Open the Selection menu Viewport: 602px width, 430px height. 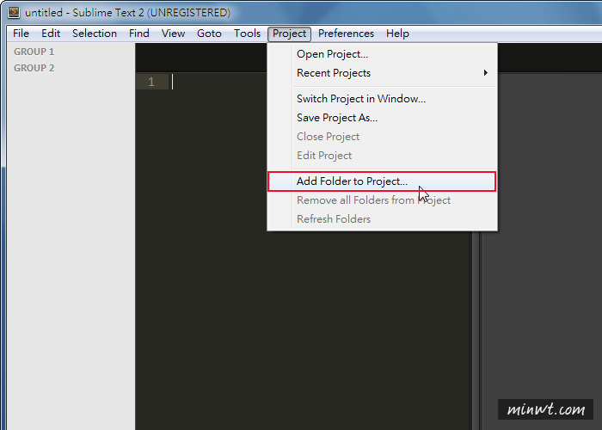[95, 34]
